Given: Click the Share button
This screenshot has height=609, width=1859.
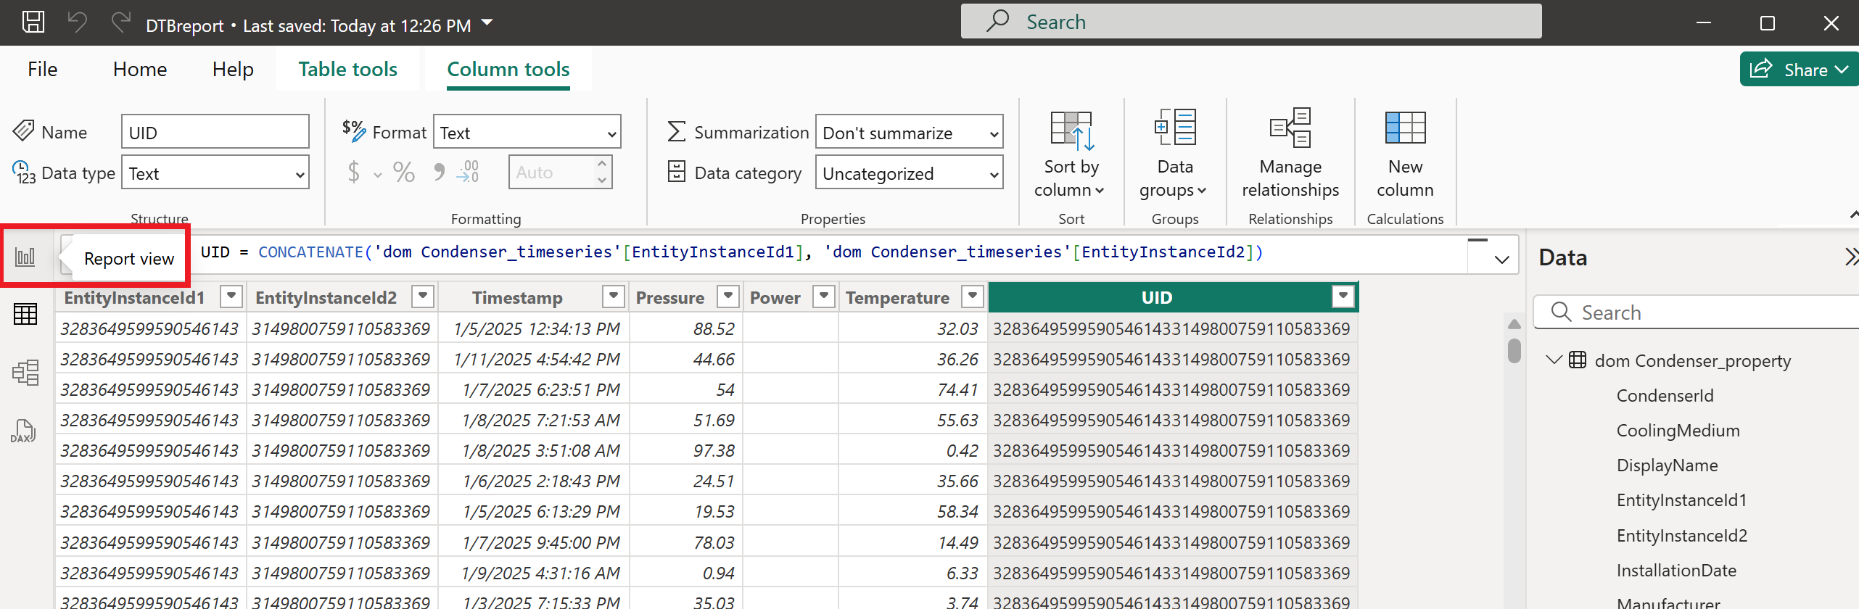Looking at the screenshot, I should (x=1799, y=70).
